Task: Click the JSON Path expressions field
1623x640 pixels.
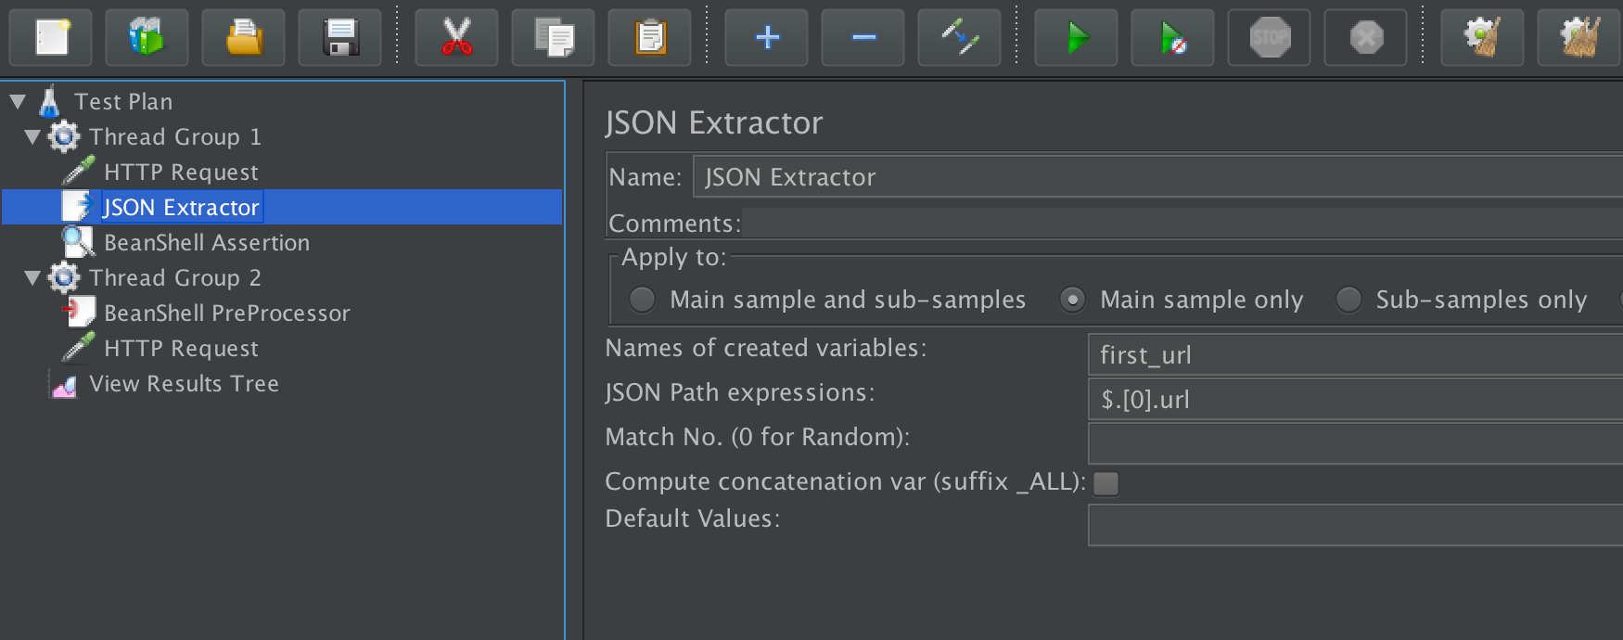Action: click(x=1354, y=400)
